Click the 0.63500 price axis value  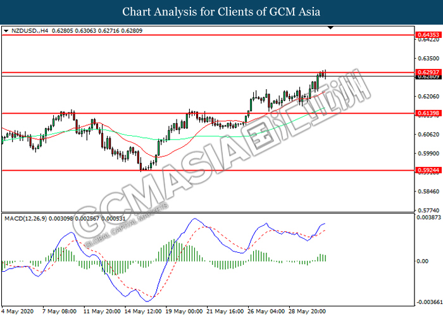[428, 58]
